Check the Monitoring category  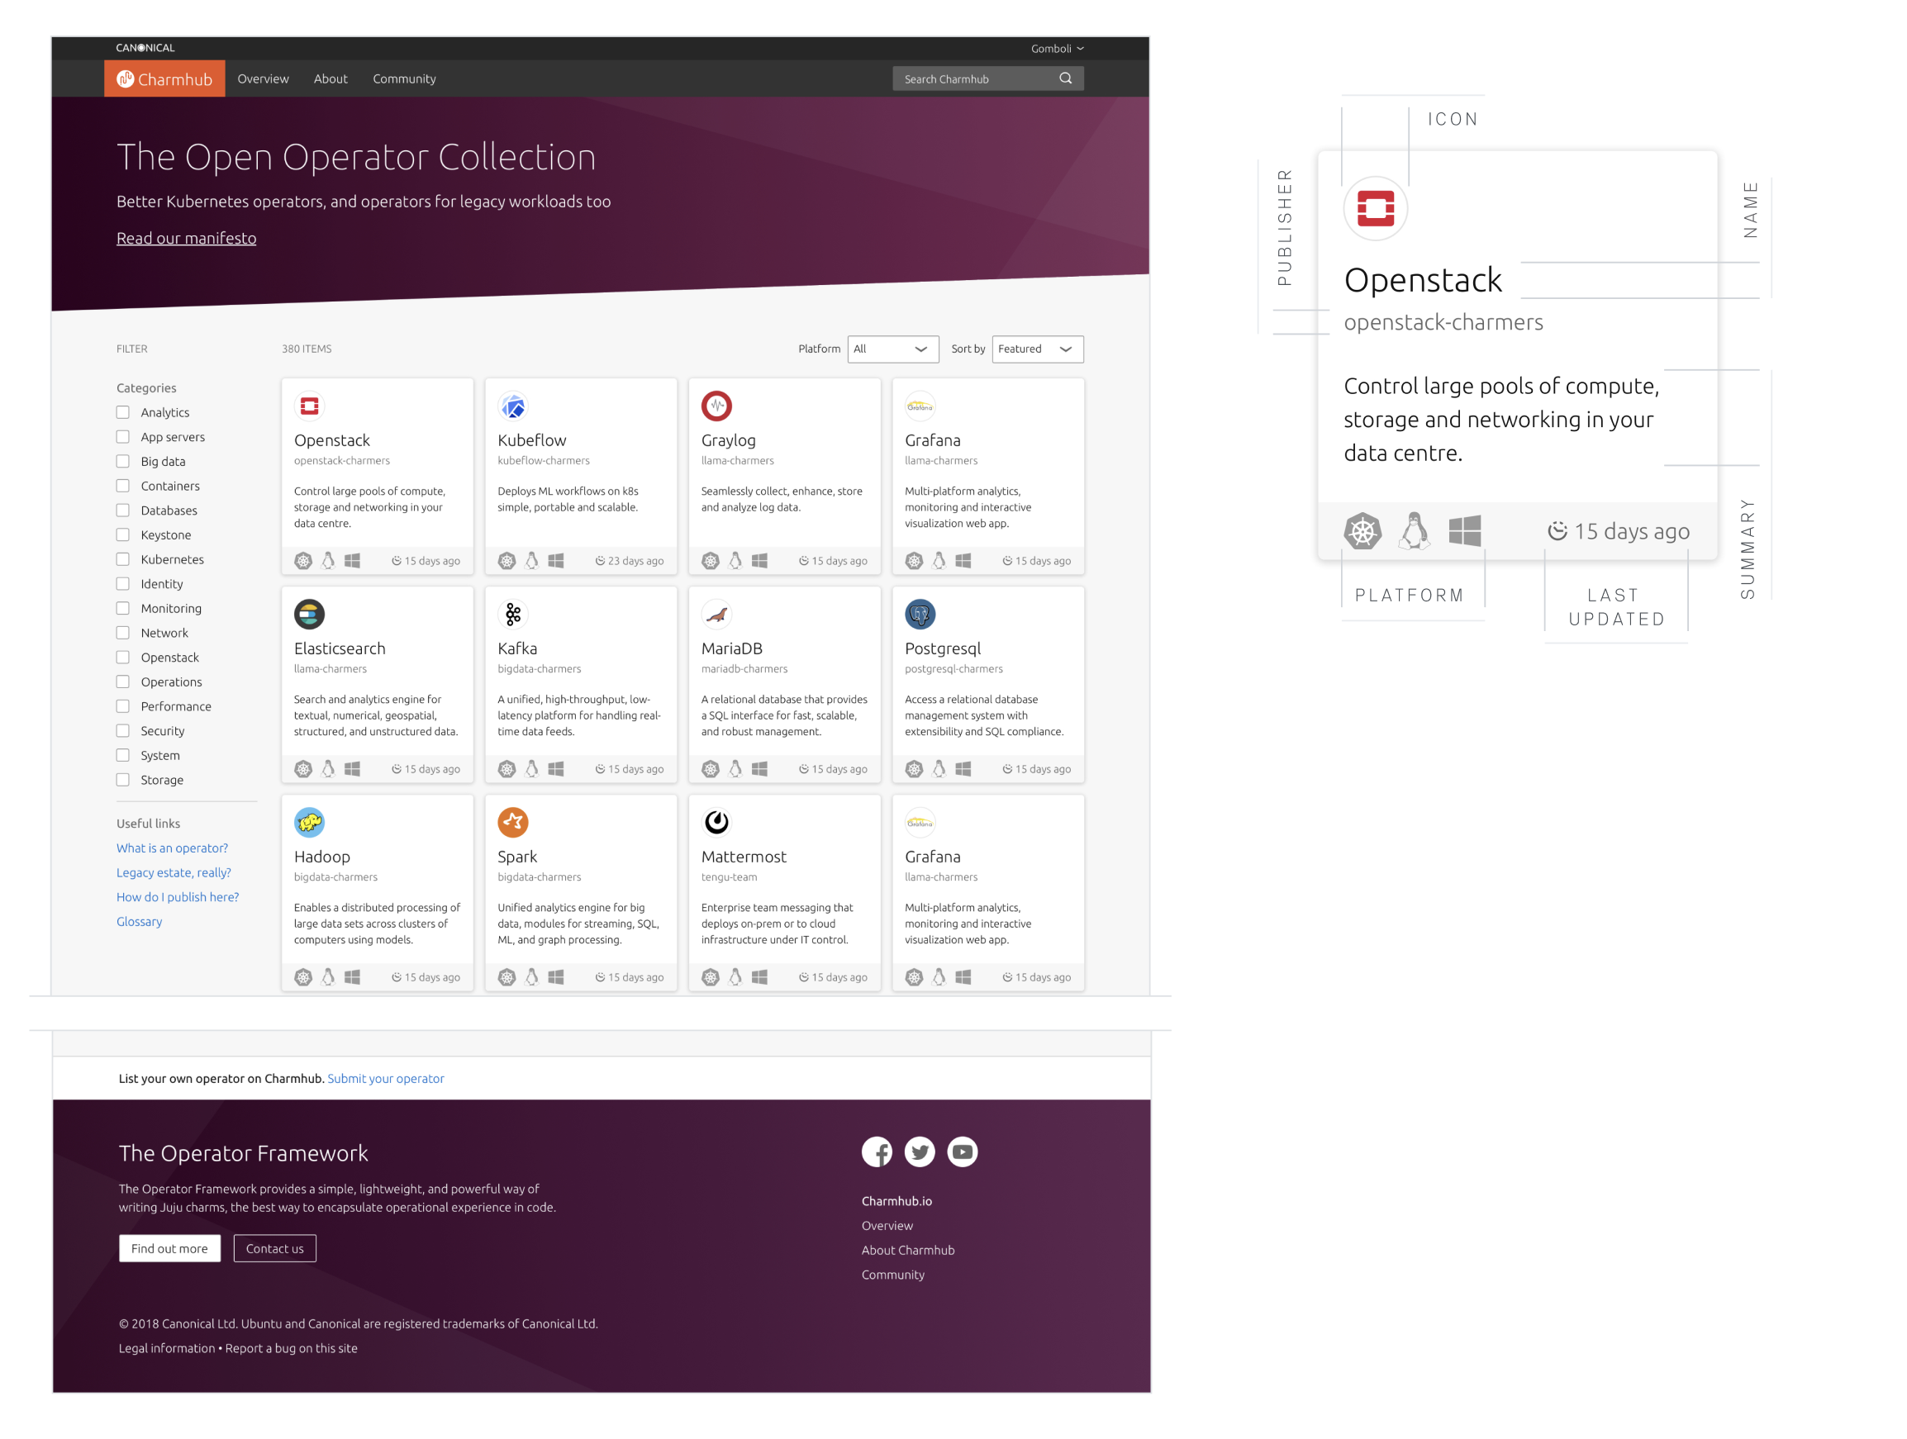click(123, 608)
